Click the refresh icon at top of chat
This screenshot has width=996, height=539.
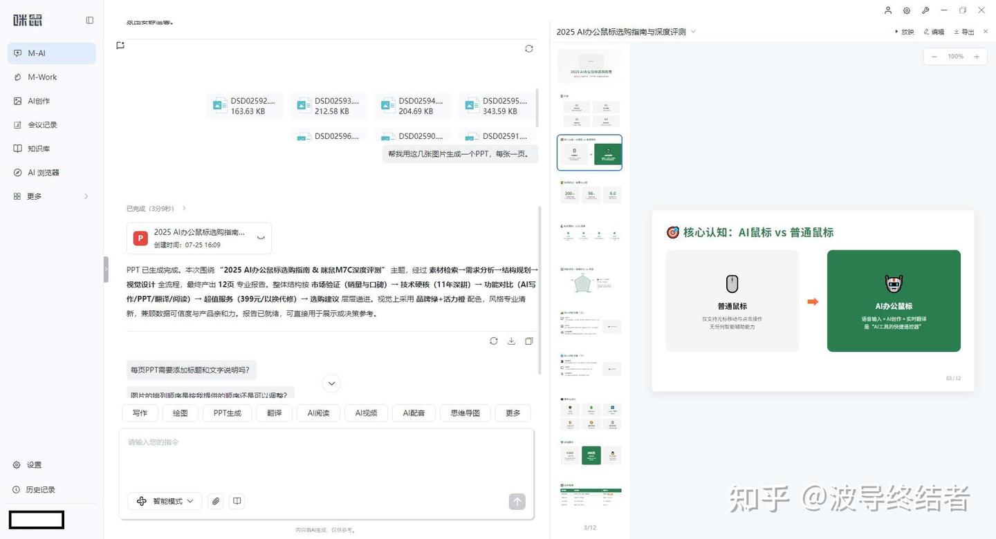click(529, 48)
